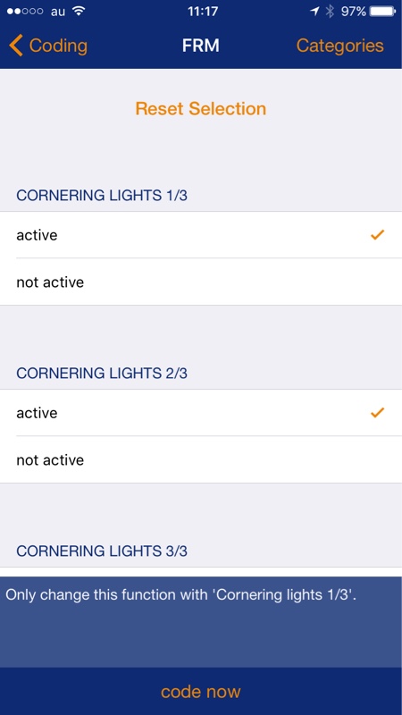
Task: Select 'active' under Cornering Lights 2/3
Action: tap(201, 413)
